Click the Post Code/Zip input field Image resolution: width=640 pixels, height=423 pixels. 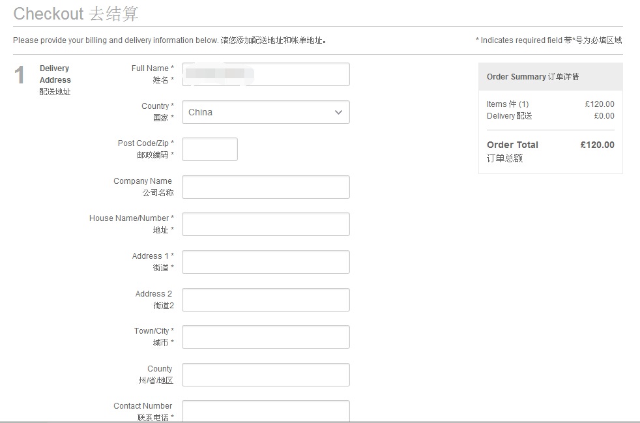[x=210, y=149]
